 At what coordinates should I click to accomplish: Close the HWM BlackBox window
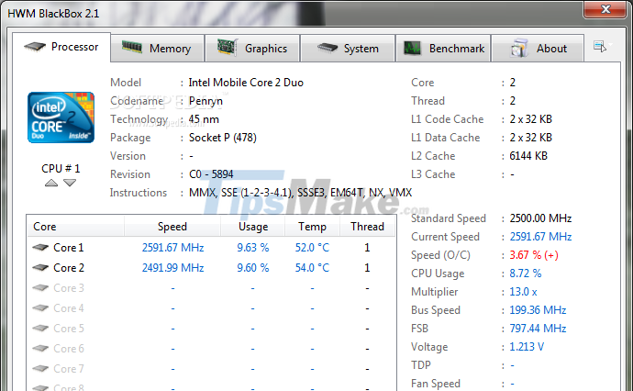click(605, 9)
